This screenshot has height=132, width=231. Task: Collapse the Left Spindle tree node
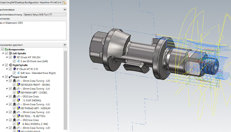point(3,53)
